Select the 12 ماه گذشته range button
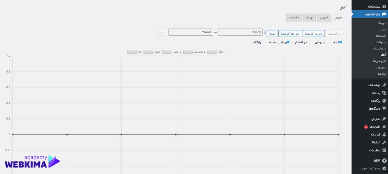 coord(290,34)
